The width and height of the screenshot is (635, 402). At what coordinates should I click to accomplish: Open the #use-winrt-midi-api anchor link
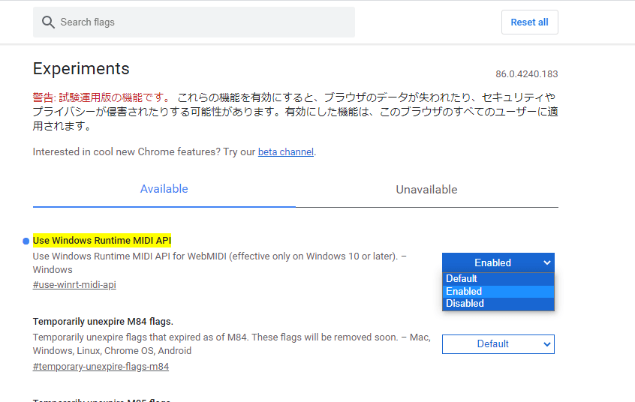74,284
